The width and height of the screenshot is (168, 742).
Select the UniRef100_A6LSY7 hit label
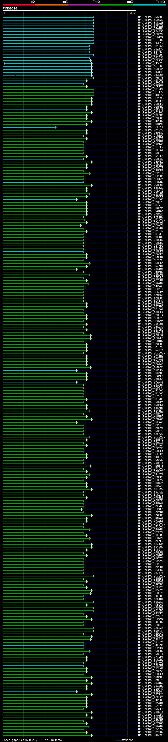click(x=151, y=138)
